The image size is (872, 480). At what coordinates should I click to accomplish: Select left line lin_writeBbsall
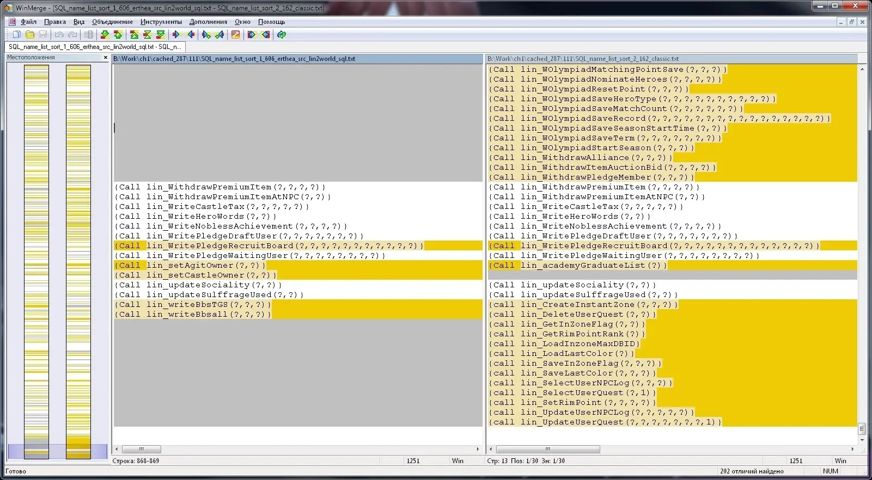click(x=298, y=315)
